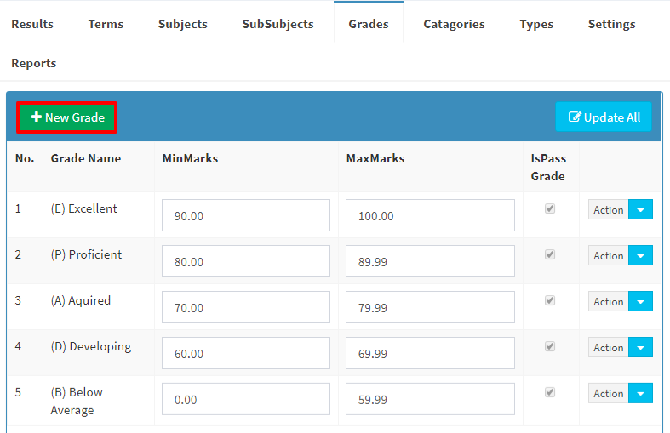Click the New Grade button

point(67,117)
